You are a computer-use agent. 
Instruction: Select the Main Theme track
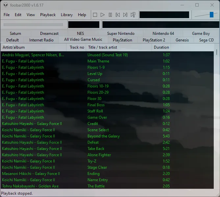(x=107, y=61)
